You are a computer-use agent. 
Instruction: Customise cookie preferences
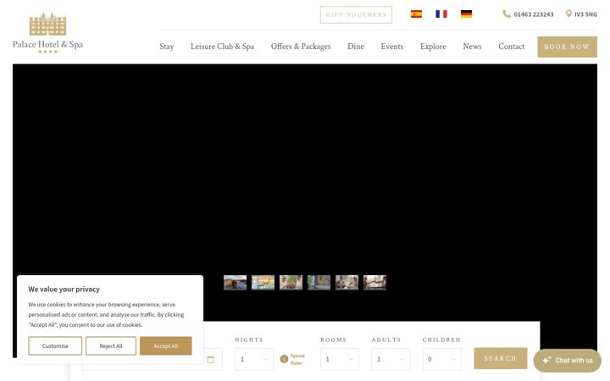point(55,345)
